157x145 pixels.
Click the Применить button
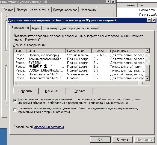(x=145, y=140)
